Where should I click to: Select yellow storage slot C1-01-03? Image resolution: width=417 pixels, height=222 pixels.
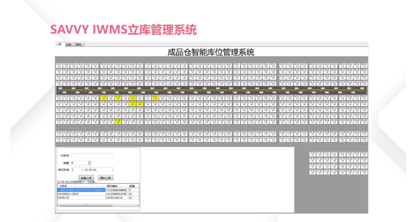[x=118, y=98]
